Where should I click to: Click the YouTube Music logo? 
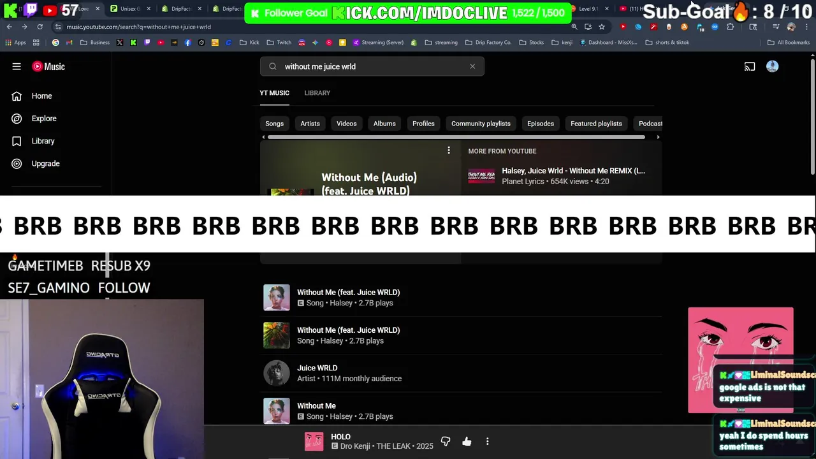pyautogui.click(x=48, y=66)
